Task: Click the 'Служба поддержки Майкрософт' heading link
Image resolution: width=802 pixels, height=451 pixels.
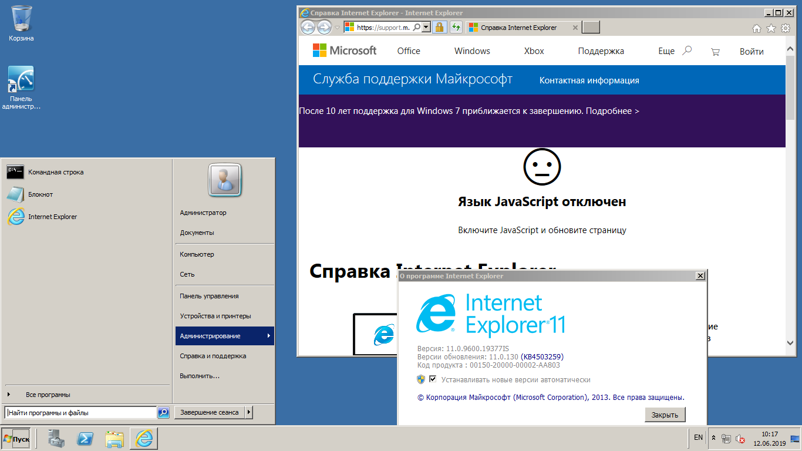Action: pos(413,79)
